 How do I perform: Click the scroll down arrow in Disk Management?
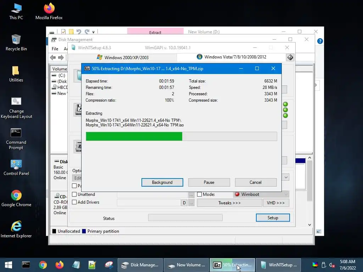point(309,225)
